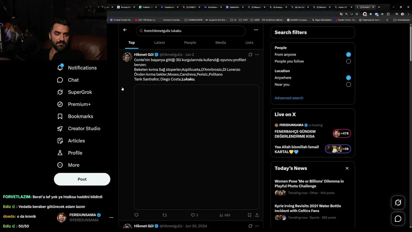Select the 'Anywhere' location radio option
This screenshot has height=232, width=412.
[x=348, y=78]
